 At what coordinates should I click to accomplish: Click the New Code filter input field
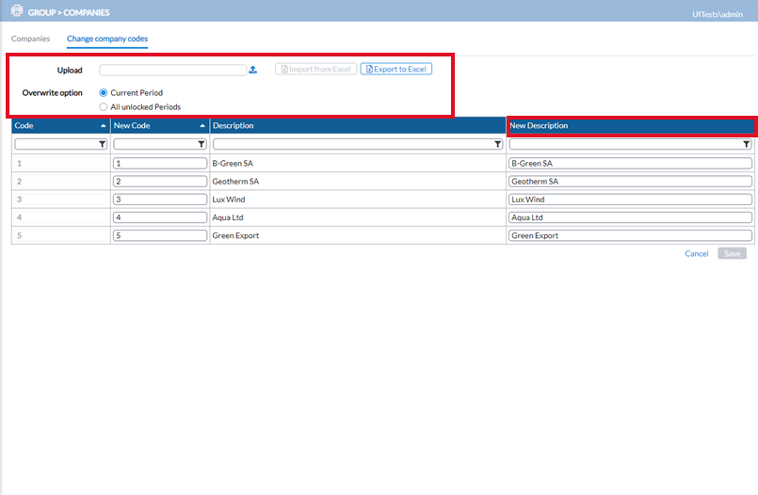(x=160, y=144)
